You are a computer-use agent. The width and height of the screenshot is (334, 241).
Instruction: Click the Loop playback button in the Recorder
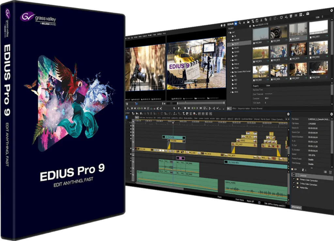click(205, 108)
